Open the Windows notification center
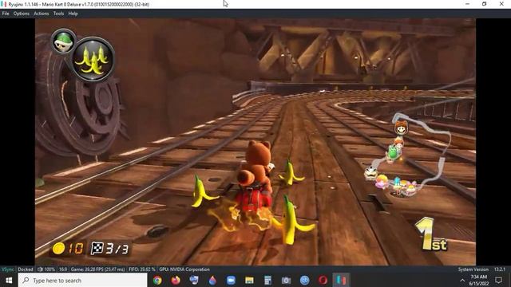511x287 pixels. point(498,280)
